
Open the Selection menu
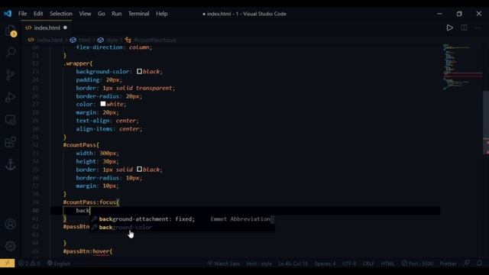(x=61, y=14)
